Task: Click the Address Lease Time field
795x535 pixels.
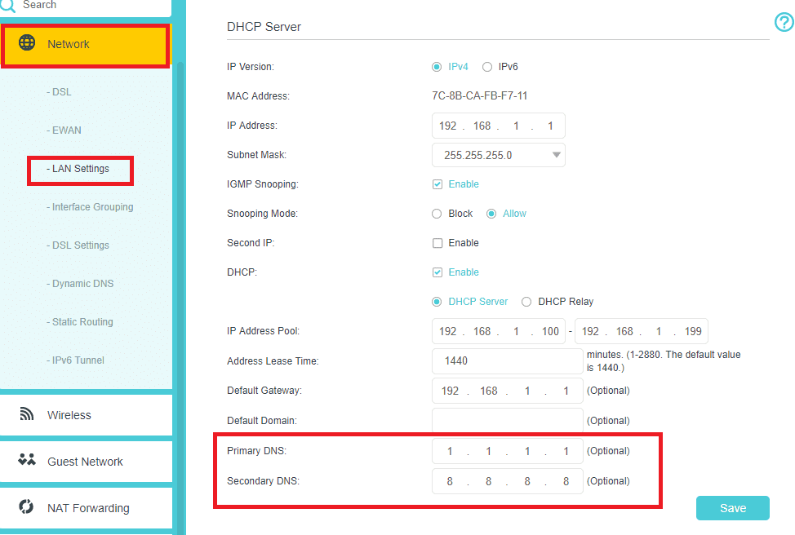Action: point(508,360)
